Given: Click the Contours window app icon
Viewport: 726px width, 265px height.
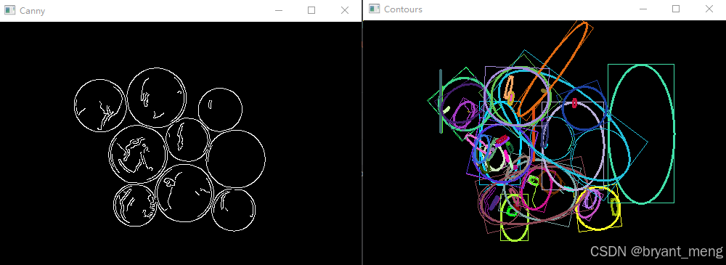Looking at the screenshot, I should (x=375, y=9).
